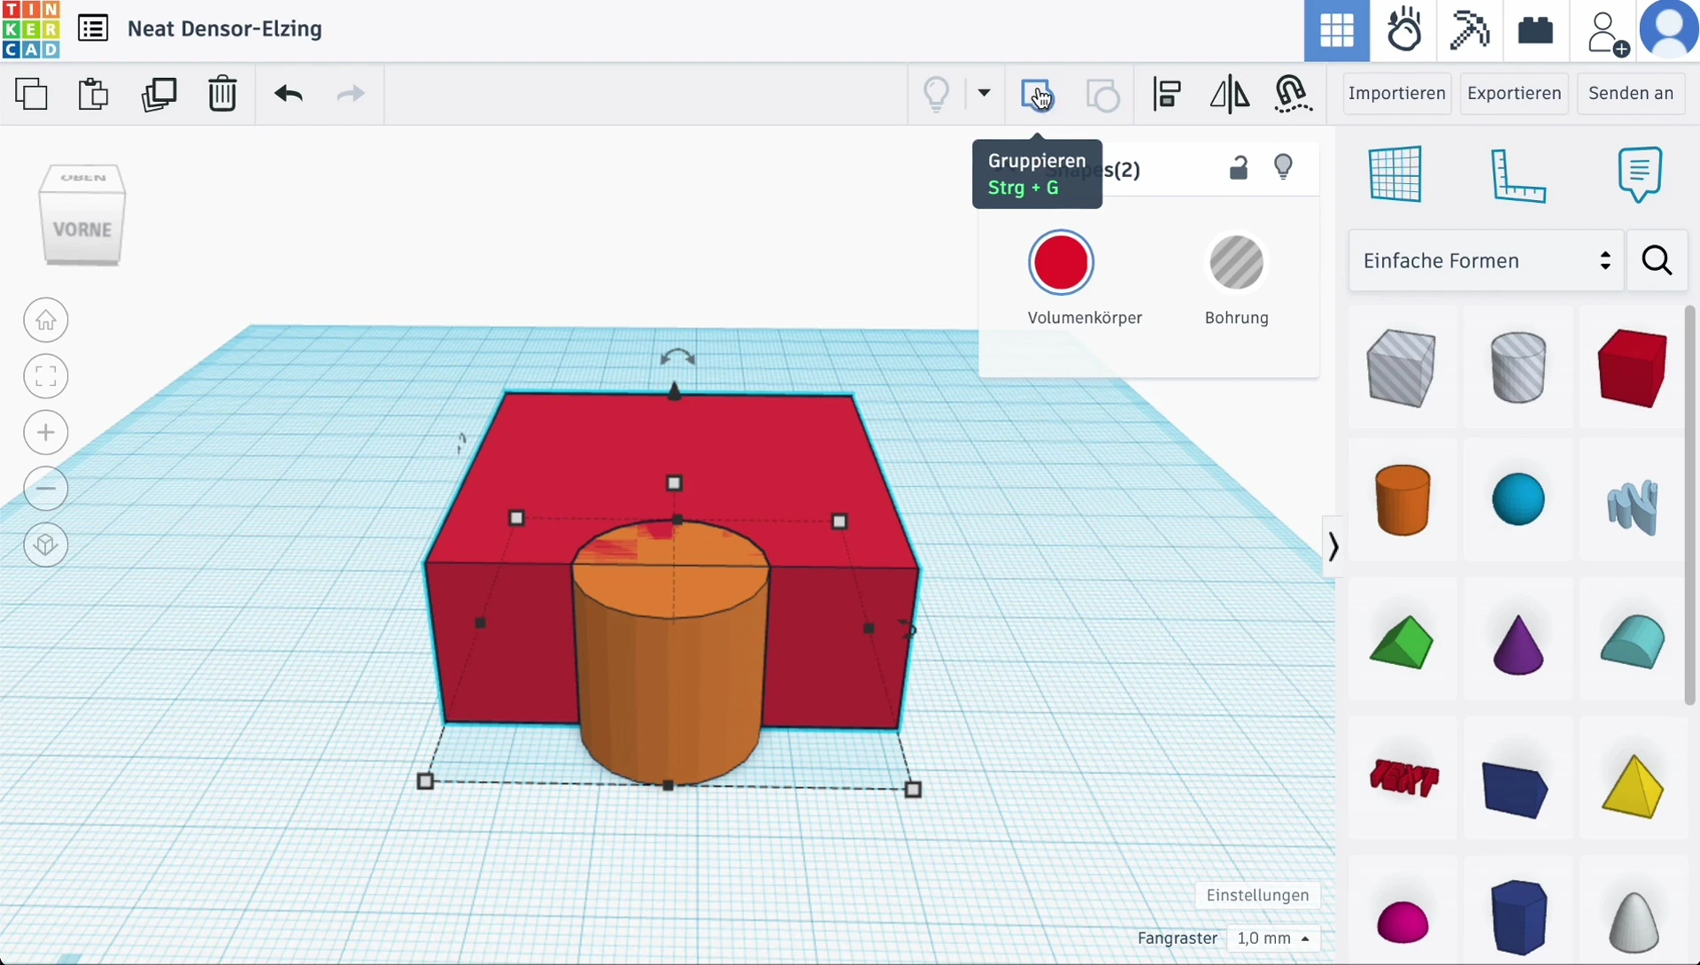Image resolution: width=1700 pixels, height=965 pixels.
Task: Click the black height cone handle
Action: tap(675, 390)
